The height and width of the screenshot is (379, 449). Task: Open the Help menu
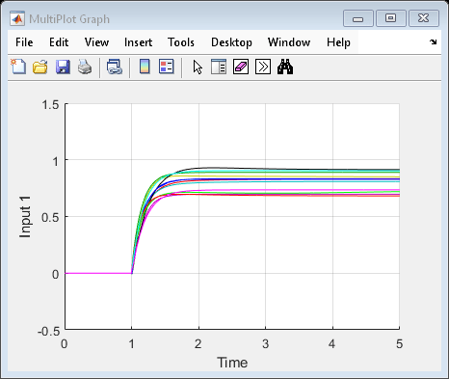coord(338,42)
